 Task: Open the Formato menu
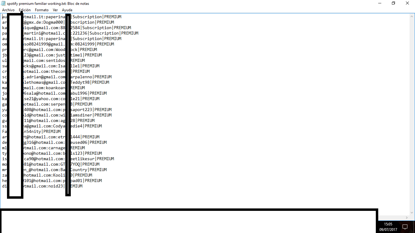click(x=42, y=10)
